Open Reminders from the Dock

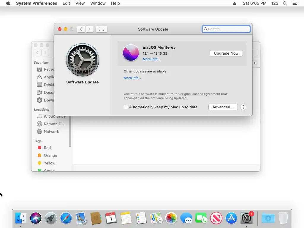141,218
